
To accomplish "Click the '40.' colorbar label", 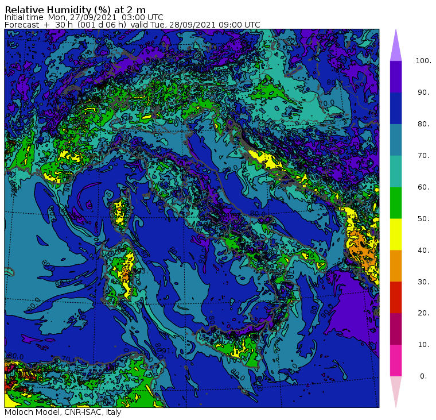I will (423, 250).
